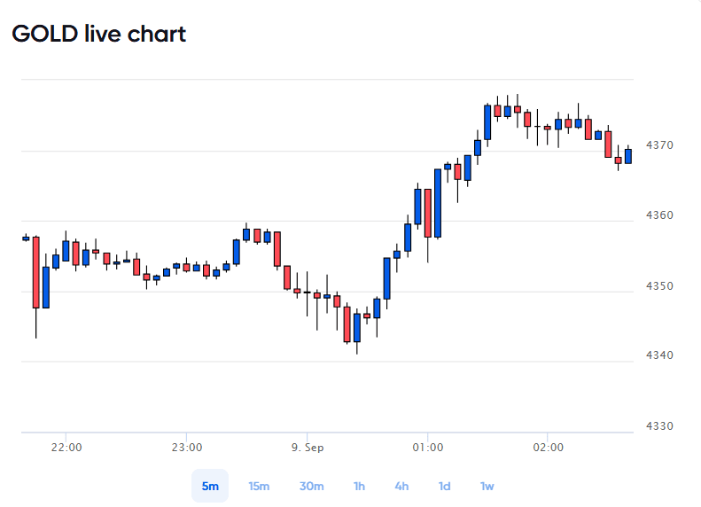Click the 02:00 time axis label

click(x=548, y=447)
